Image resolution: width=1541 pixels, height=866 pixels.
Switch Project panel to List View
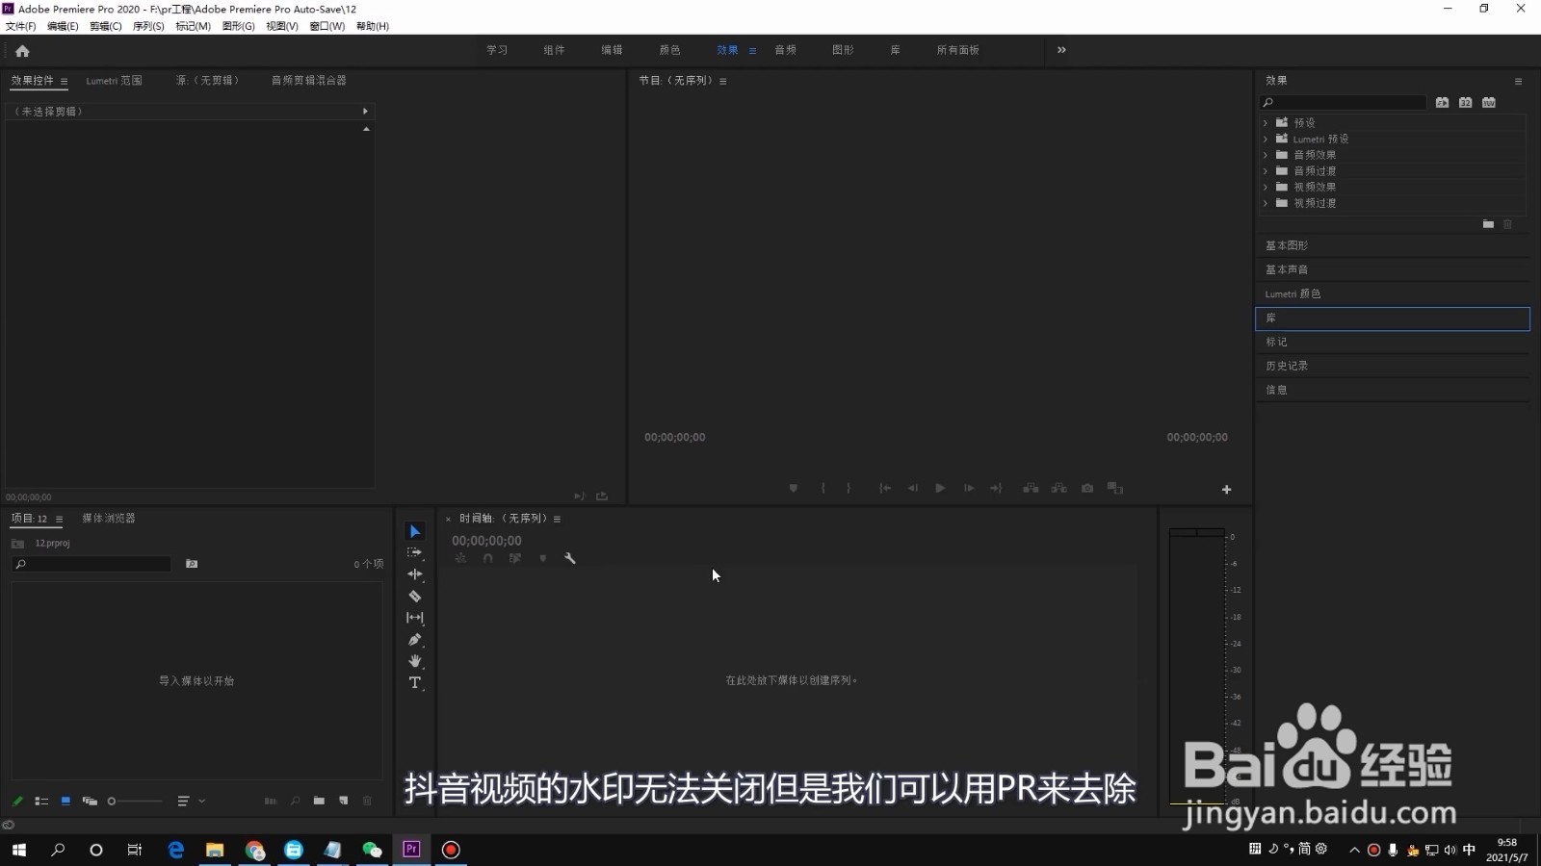pos(41,801)
